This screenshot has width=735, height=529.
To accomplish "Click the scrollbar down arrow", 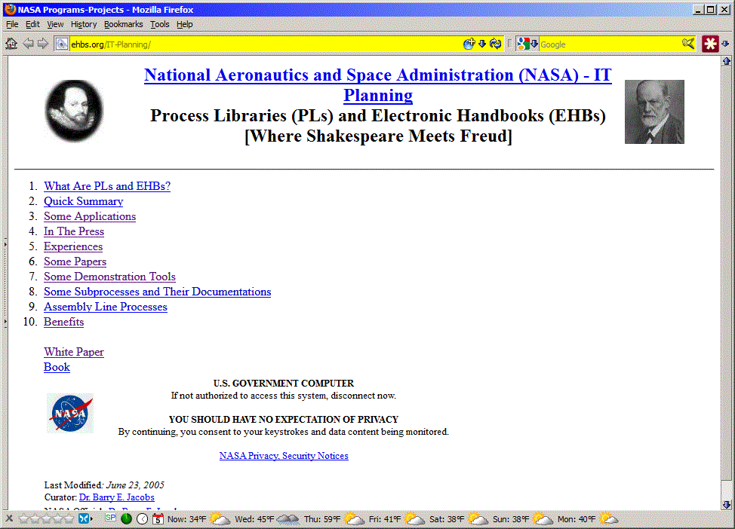I will click(726, 505).
